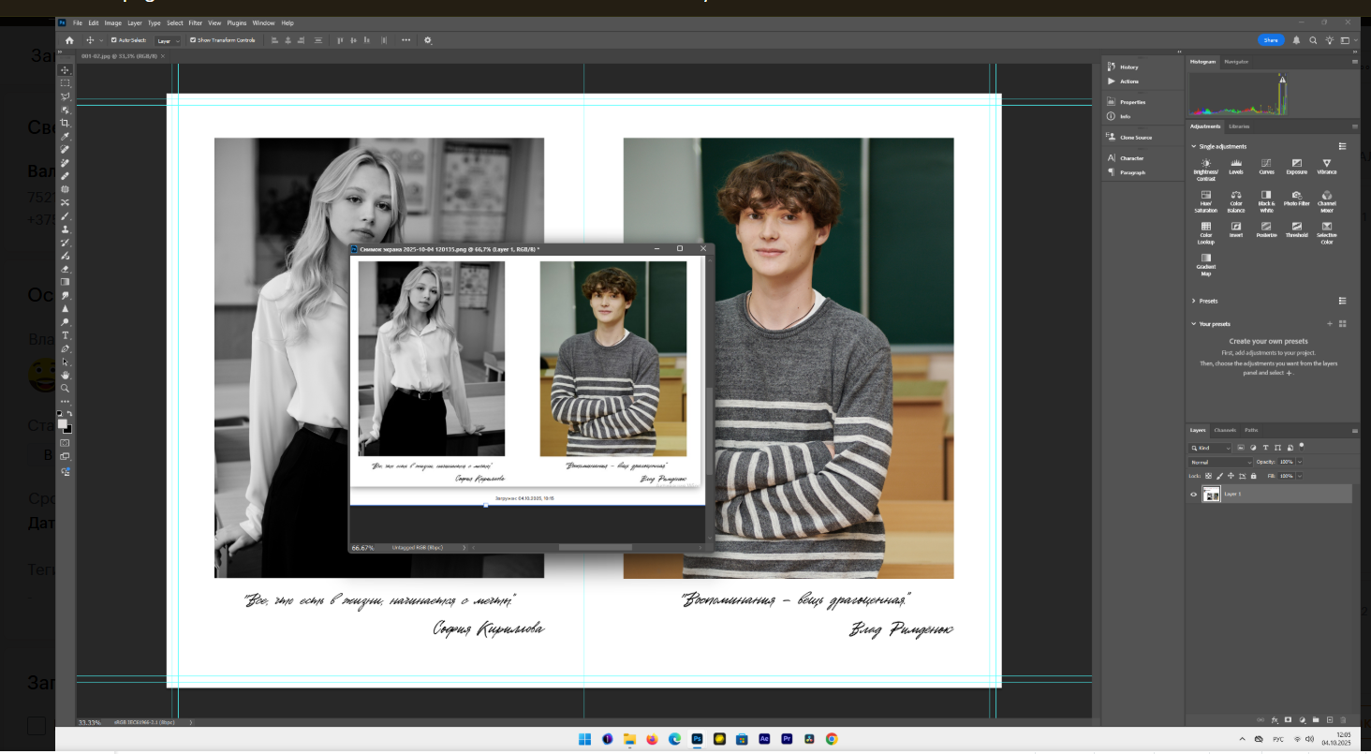Hide Layer 1 with eye icon
Screen dimensions: 1371x754
pyautogui.click(x=1193, y=494)
